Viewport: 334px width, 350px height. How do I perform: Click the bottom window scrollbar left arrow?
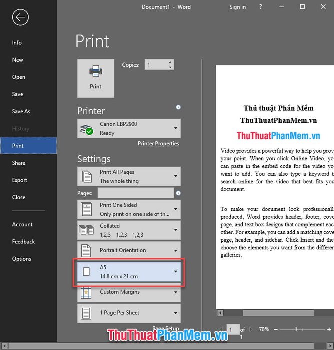coord(4,346)
